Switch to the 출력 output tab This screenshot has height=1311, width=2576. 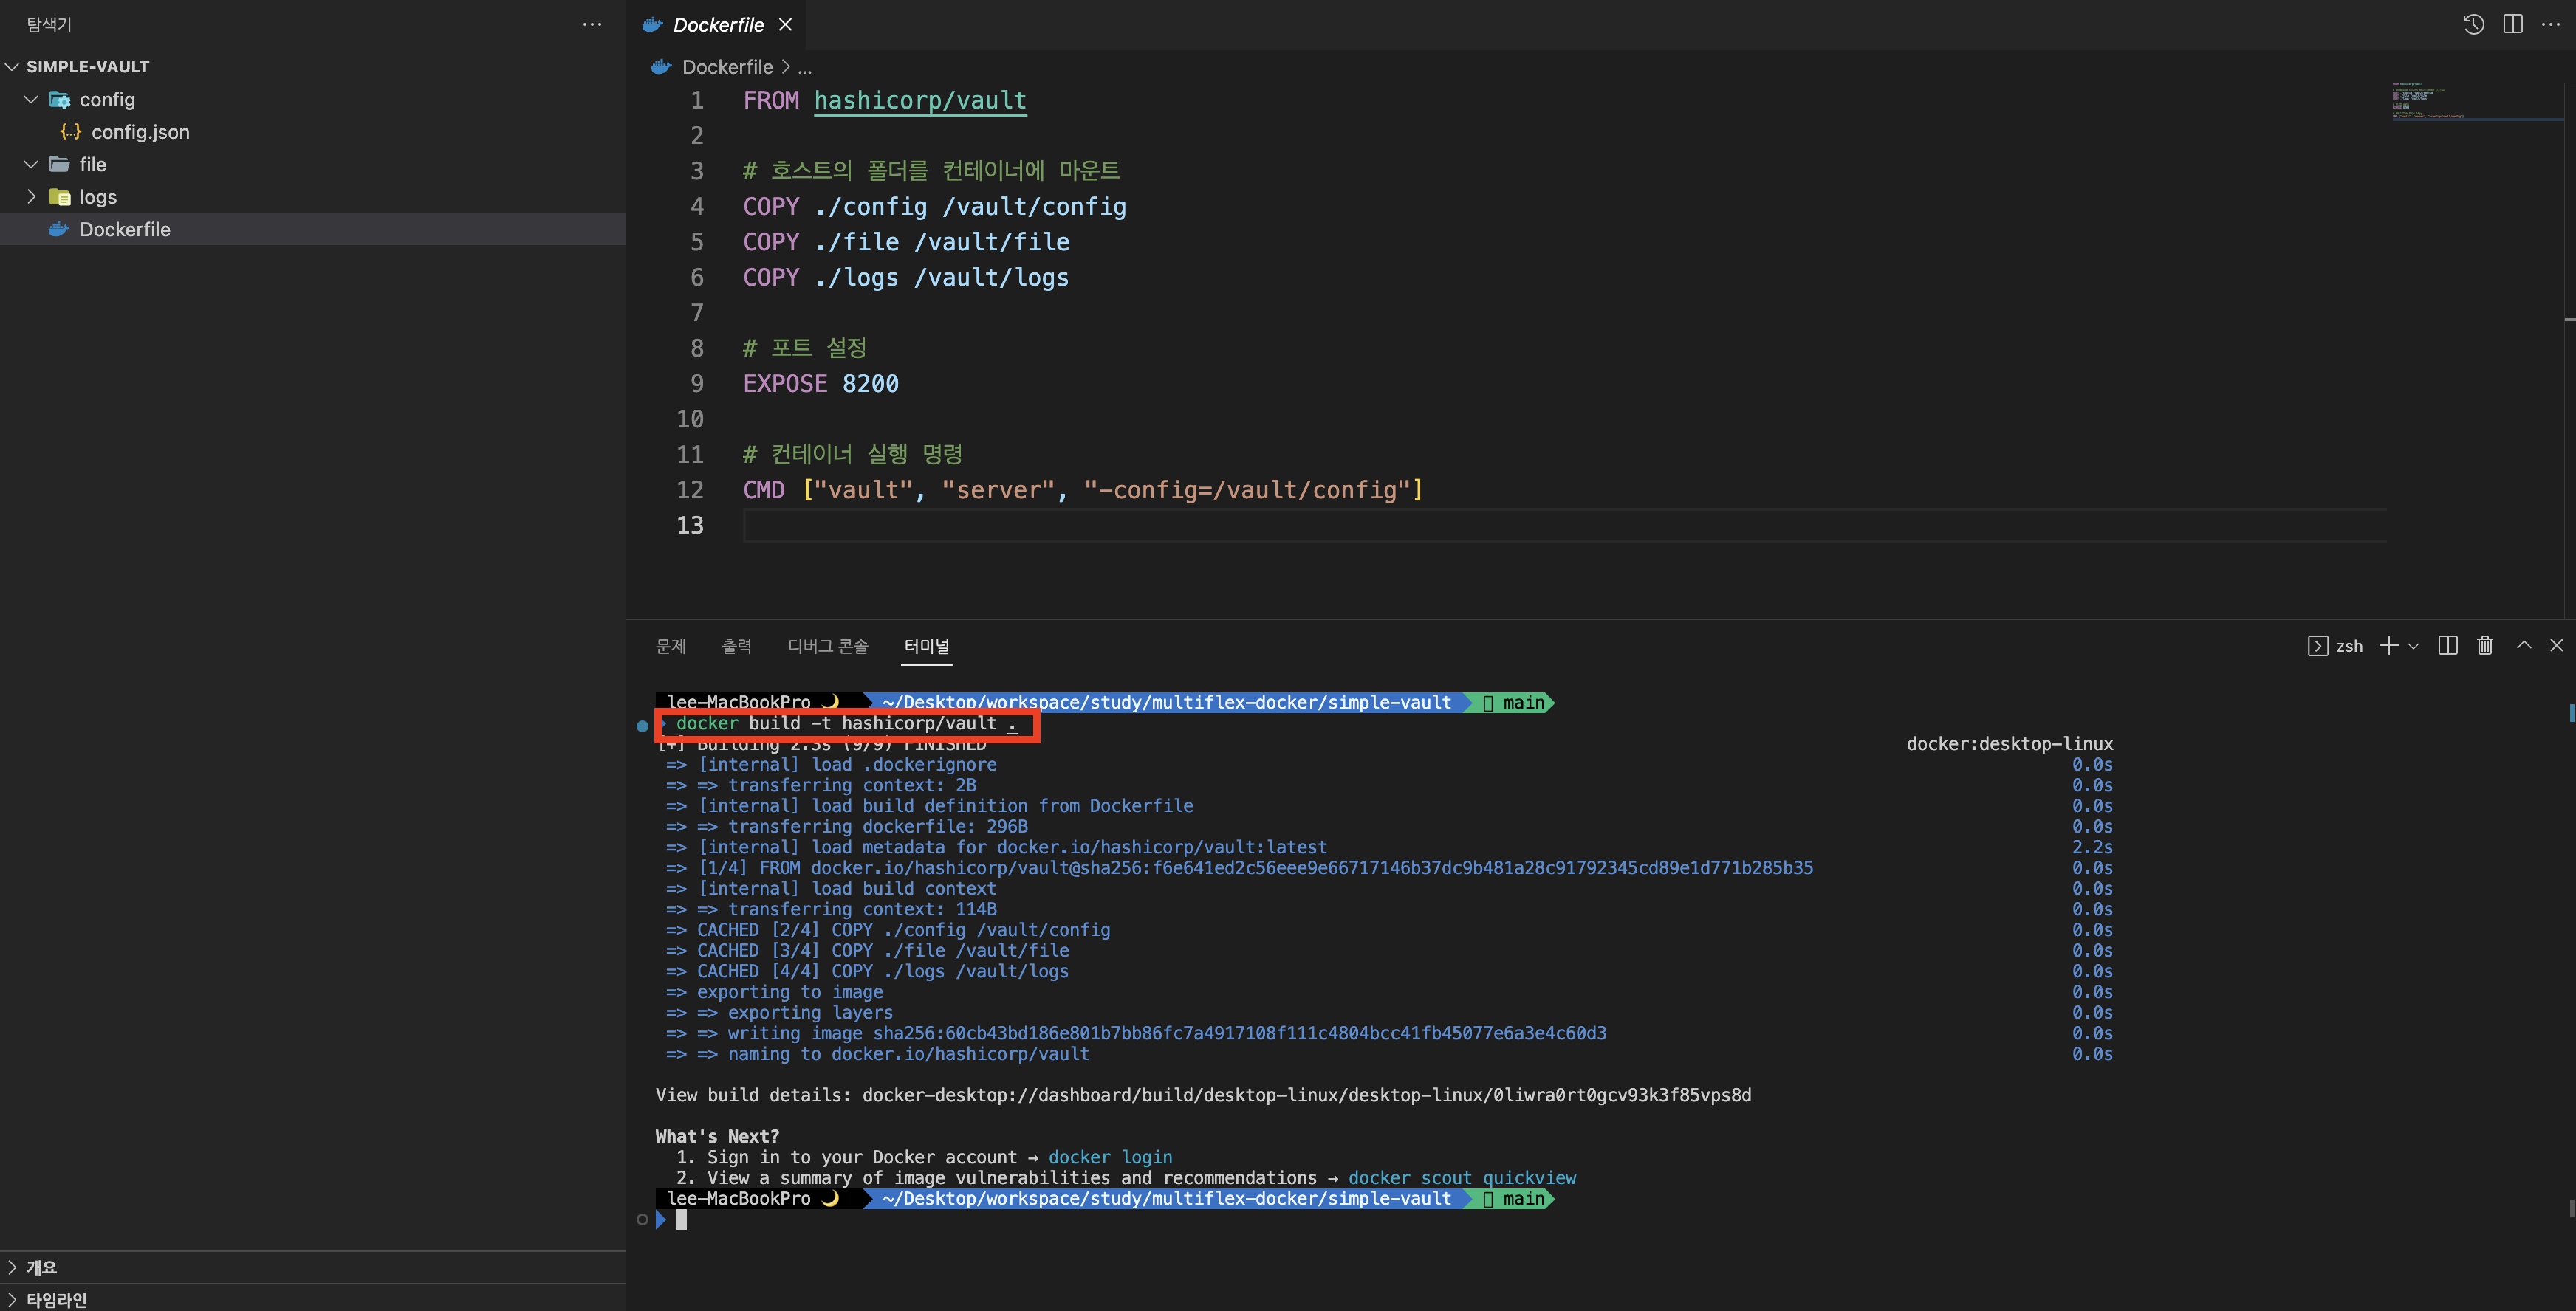[737, 645]
